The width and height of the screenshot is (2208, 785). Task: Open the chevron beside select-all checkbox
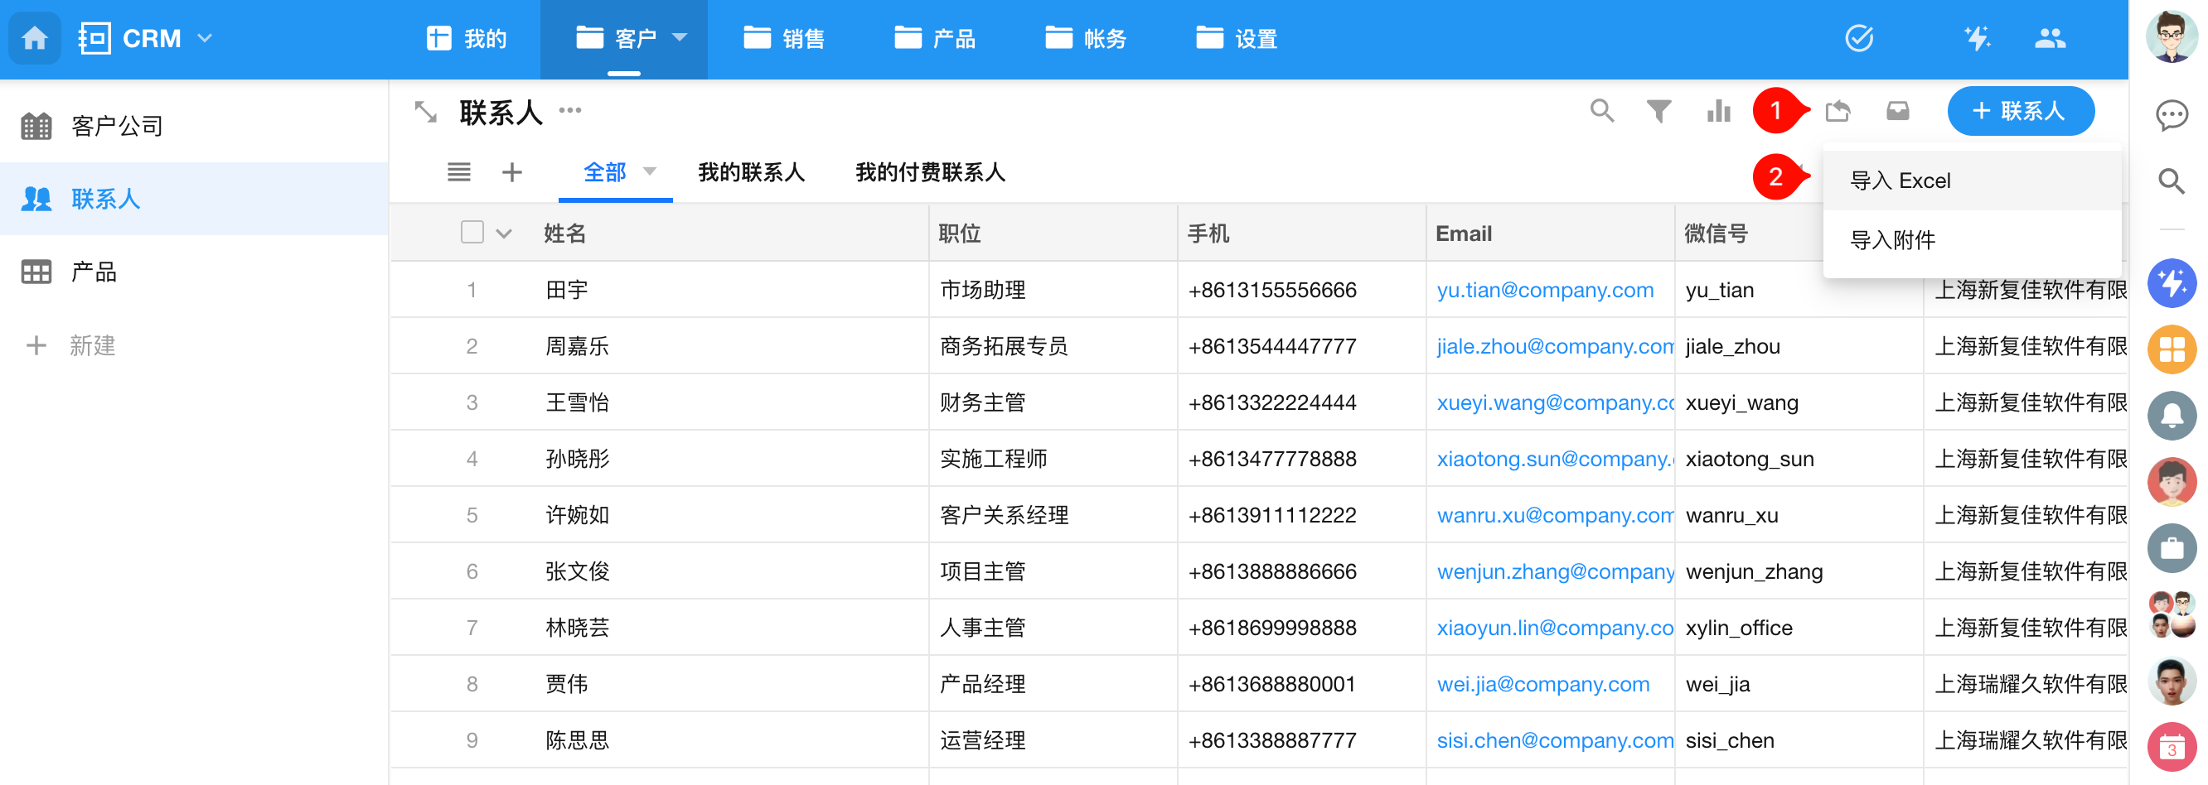click(x=504, y=234)
